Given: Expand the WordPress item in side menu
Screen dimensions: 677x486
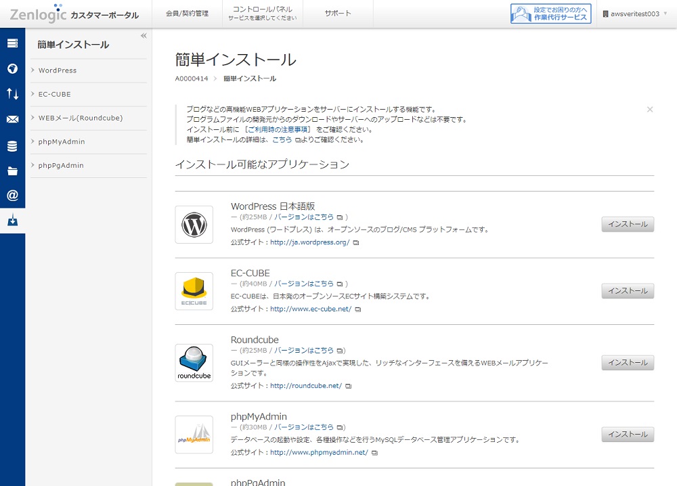Looking at the screenshot, I should 58,70.
